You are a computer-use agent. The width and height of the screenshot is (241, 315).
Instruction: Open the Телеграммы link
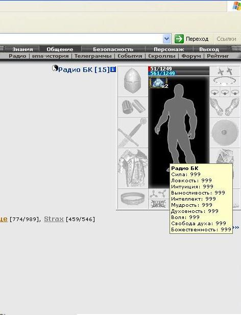pyautogui.click(x=93, y=56)
